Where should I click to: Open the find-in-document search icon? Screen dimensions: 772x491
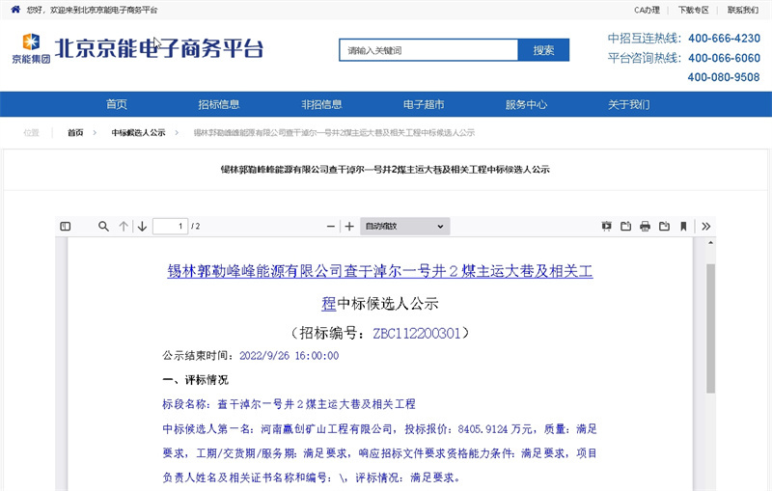pos(103,227)
